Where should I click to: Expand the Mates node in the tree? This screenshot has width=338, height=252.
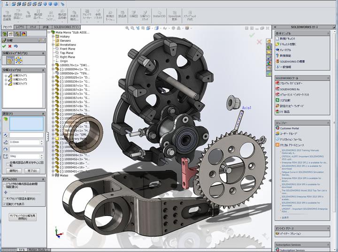coord(53,175)
